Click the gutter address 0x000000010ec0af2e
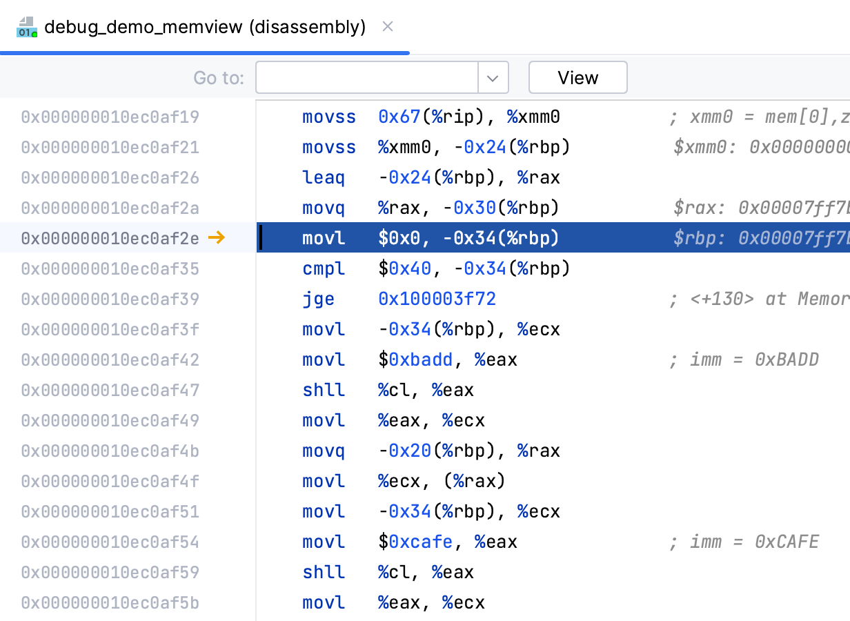Image resolution: width=850 pixels, height=621 pixels. tap(110, 238)
